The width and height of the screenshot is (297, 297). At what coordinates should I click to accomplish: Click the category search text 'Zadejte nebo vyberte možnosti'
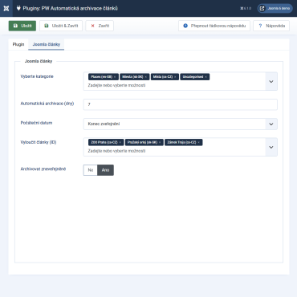(116, 85)
